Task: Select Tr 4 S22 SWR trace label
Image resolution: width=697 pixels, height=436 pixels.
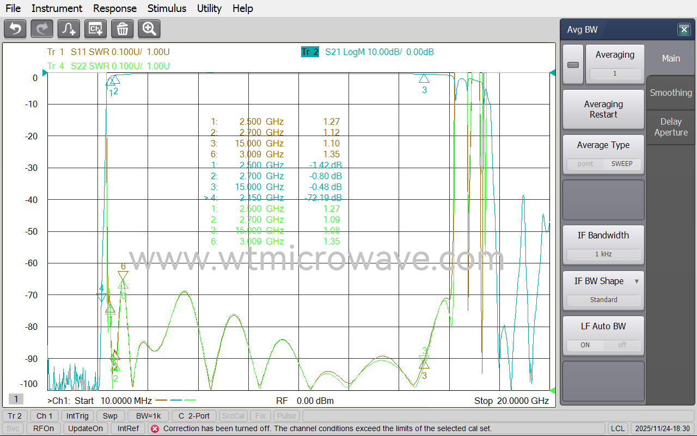Action: pyautogui.click(x=108, y=66)
